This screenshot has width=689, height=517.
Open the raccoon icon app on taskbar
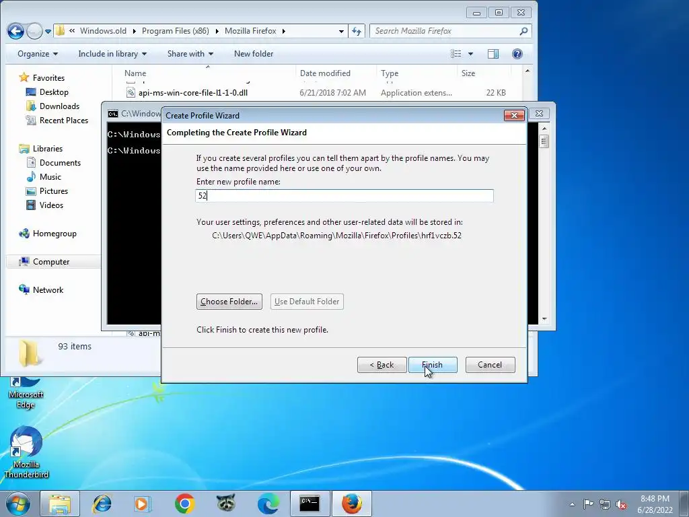(226, 504)
